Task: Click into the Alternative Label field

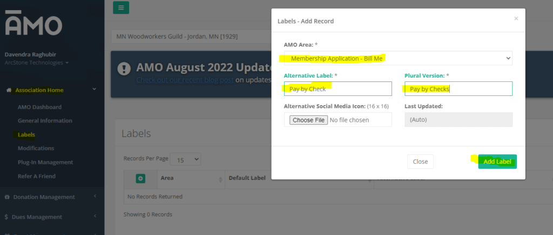Action: [338, 89]
